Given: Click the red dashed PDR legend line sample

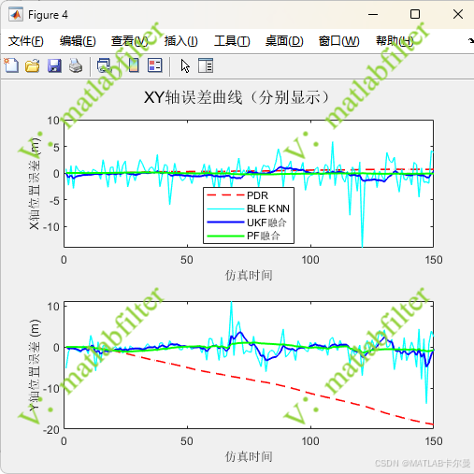Looking at the screenshot, I should tap(225, 195).
